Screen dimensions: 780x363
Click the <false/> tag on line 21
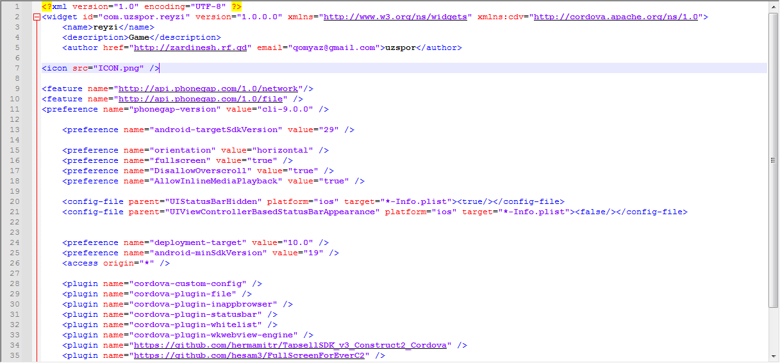tap(595, 212)
